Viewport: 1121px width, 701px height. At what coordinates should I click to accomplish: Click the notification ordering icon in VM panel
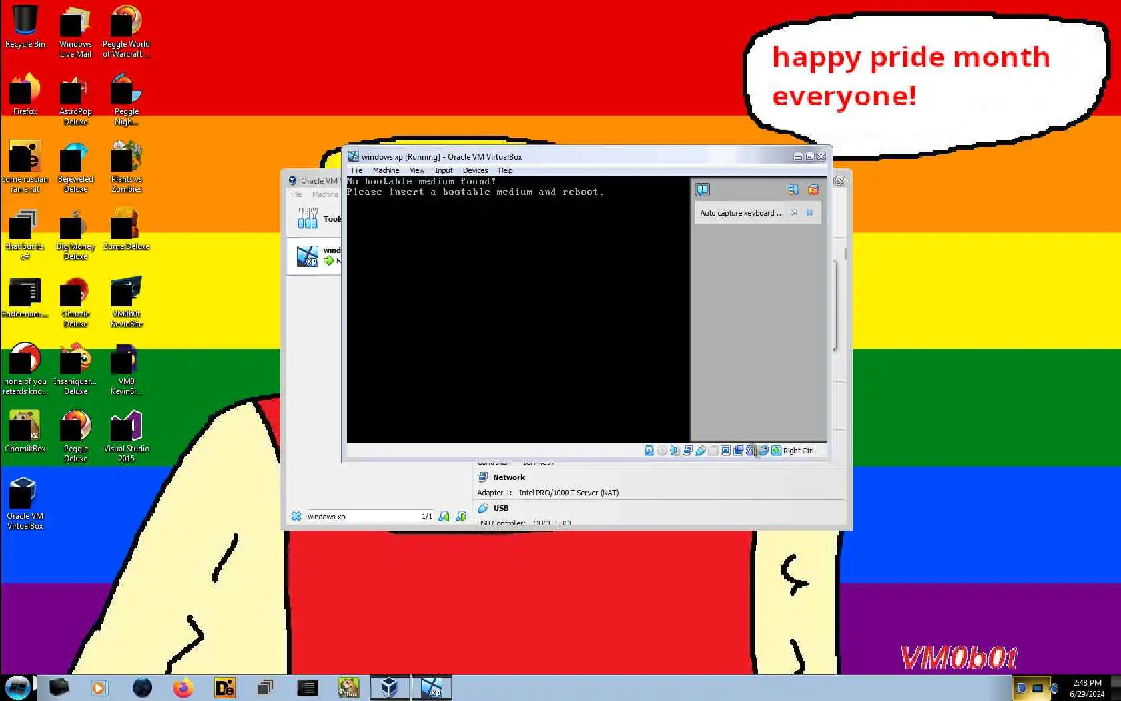(x=793, y=190)
